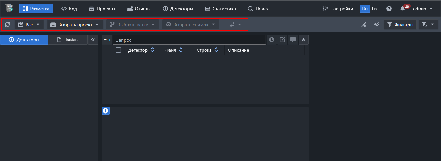Image resolution: width=441 pixels, height=161 pixels.
Task: Expand the admin user menu
Action: pyautogui.click(x=423, y=9)
